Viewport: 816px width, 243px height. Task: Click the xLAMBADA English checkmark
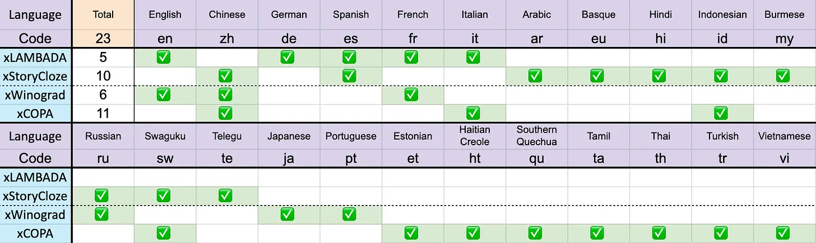tap(164, 57)
